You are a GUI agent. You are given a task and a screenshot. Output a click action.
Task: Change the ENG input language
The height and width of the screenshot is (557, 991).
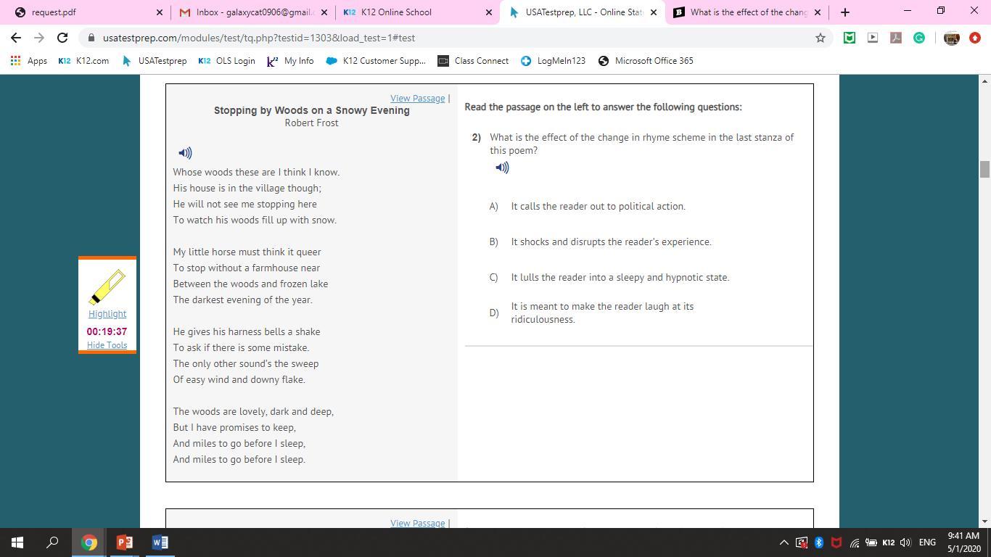927,542
